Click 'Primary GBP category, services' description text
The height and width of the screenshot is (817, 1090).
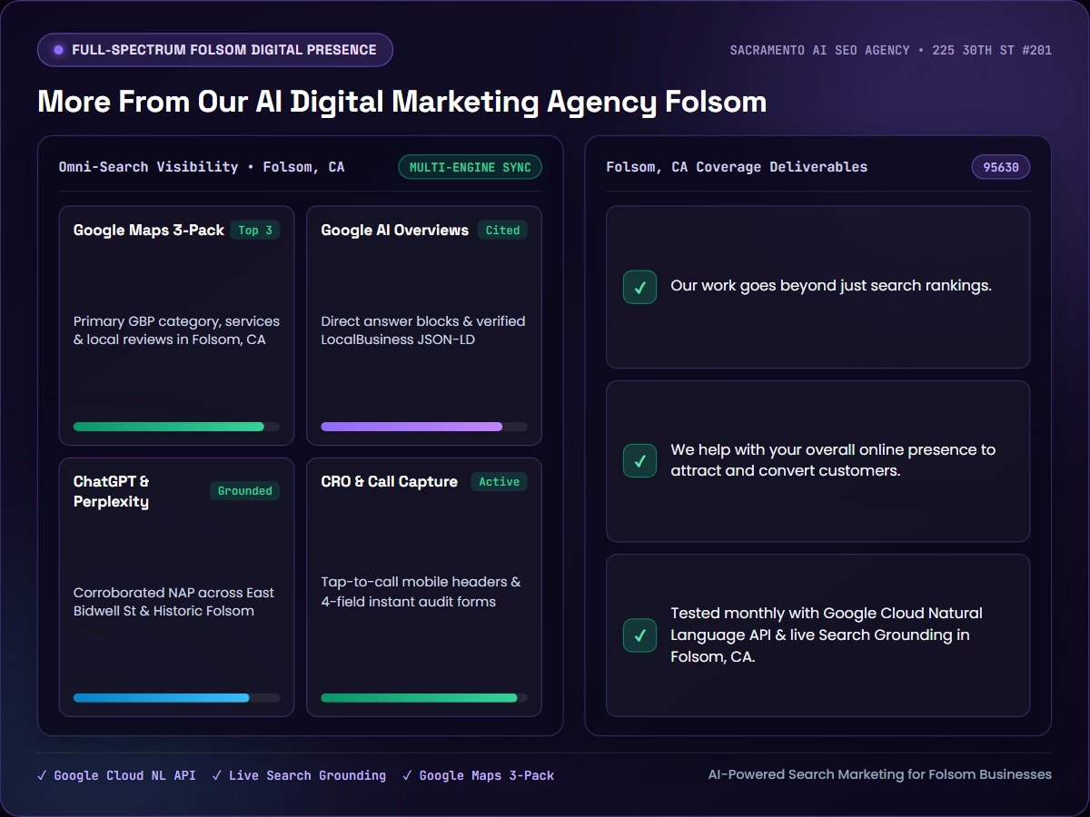click(x=176, y=330)
